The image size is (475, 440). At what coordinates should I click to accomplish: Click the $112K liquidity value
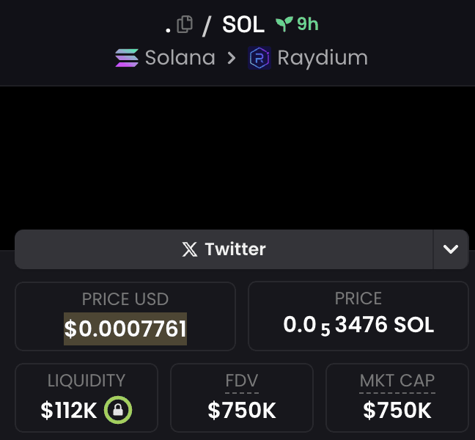coord(69,411)
